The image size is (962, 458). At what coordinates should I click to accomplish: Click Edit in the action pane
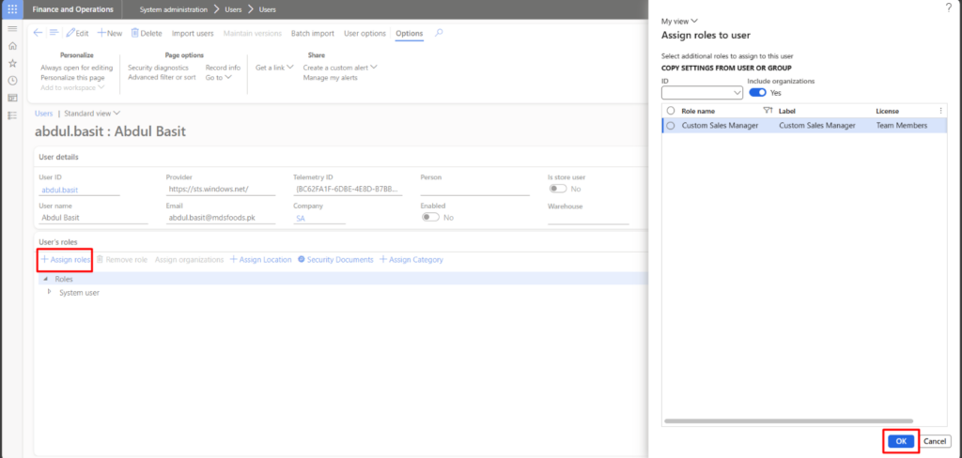point(77,33)
